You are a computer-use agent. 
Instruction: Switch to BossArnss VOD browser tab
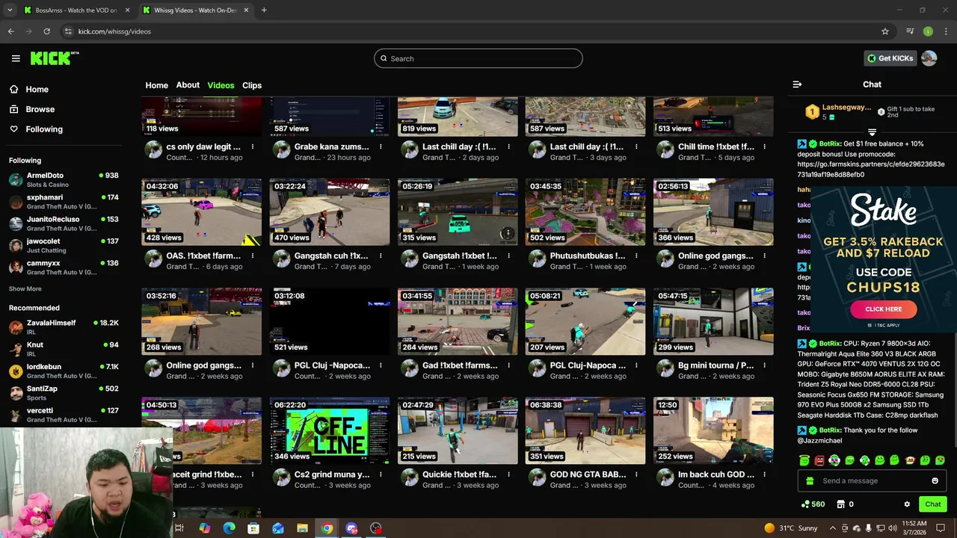[76, 10]
